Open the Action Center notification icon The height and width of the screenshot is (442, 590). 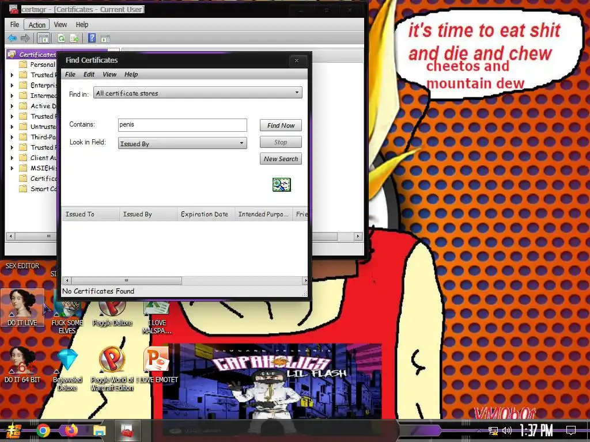coord(571,430)
